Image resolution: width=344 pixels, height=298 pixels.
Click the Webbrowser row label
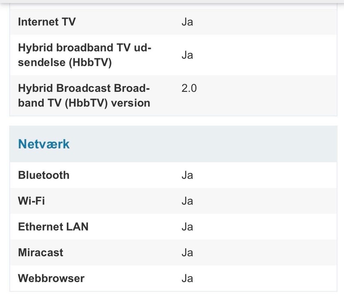coord(51,278)
